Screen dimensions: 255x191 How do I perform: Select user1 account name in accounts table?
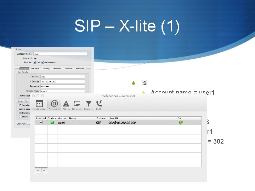coord(62,123)
